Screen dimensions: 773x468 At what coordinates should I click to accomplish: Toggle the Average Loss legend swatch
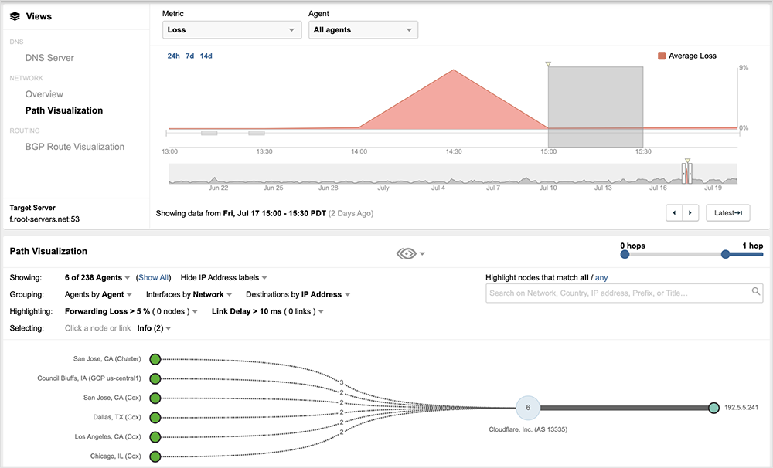point(662,56)
